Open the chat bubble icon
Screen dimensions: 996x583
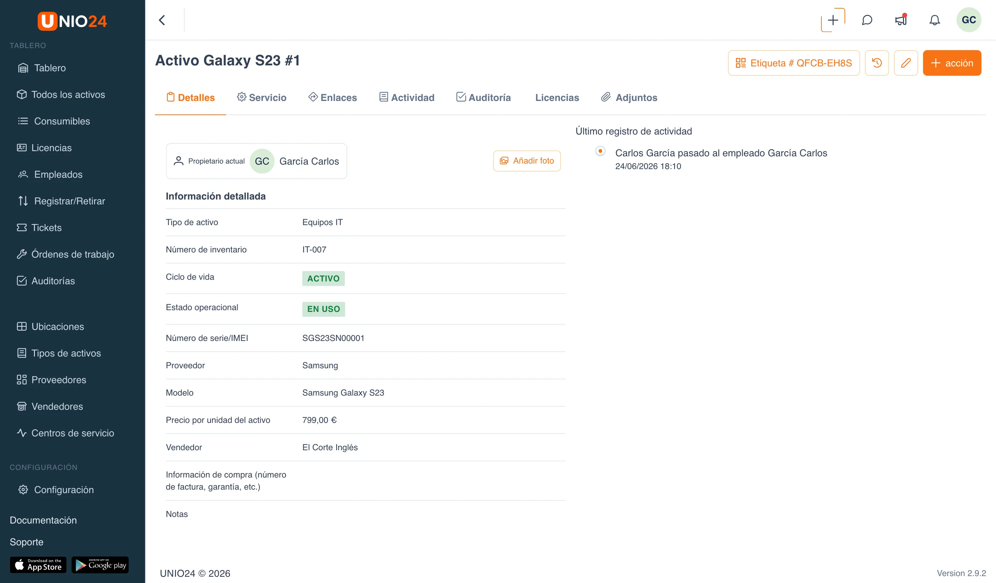[x=867, y=20]
